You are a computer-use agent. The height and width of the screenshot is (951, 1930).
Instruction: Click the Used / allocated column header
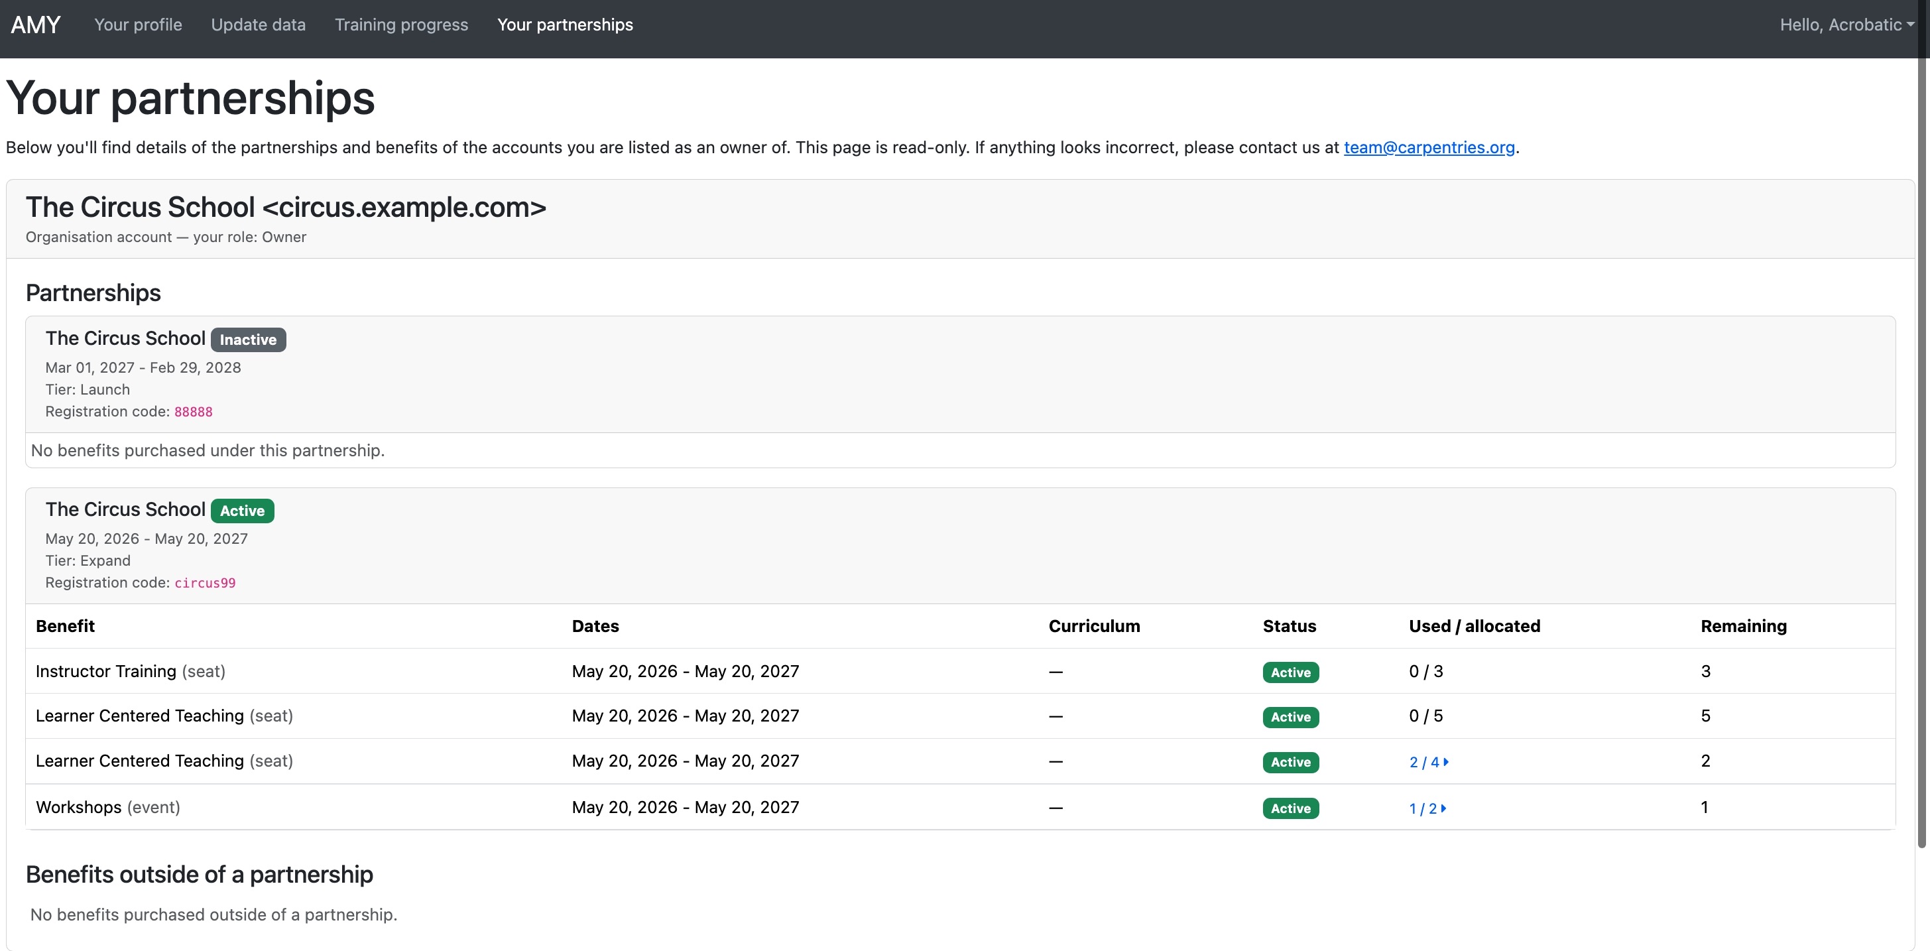1475,626
